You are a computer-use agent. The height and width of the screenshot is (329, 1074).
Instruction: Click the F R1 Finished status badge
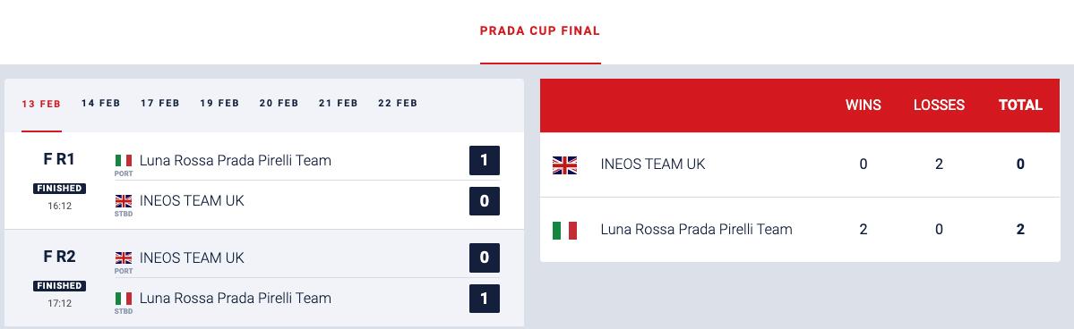tap(60, 188)
